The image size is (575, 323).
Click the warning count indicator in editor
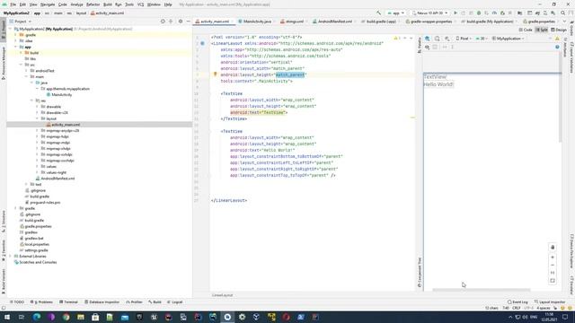pos(397,38)
